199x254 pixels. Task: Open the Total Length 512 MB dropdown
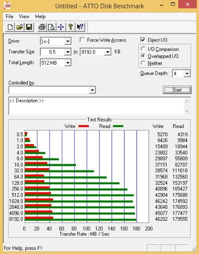pyautogui.click(x=68, y=63)
